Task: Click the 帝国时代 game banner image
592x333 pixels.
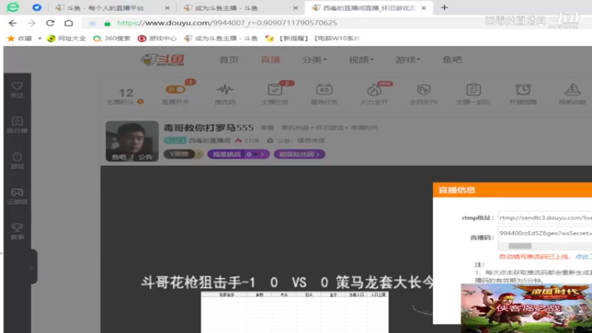Action: tap(526, 308)
